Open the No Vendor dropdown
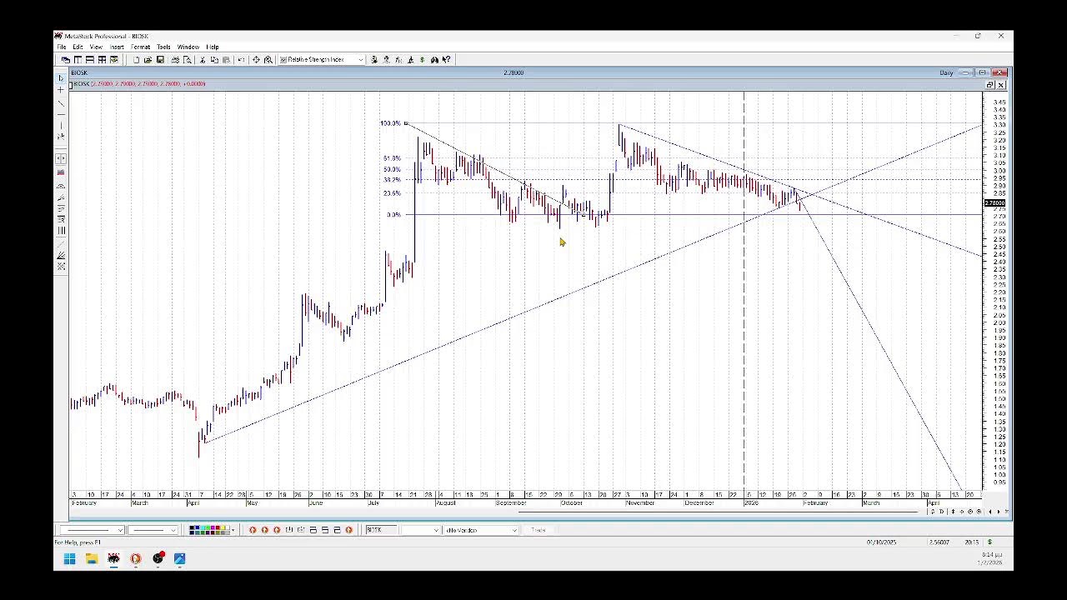 (514, 530)
